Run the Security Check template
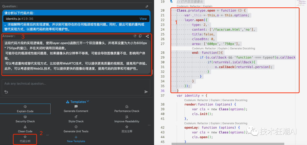 (25, 119)
